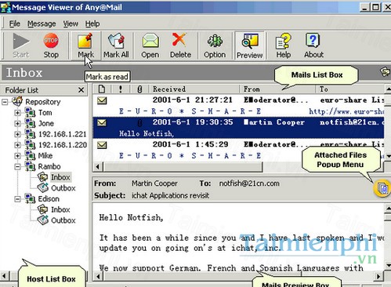This screenshot has height=287, width=391.
Task: Click the recipient notfish@21cn.com in header
Action: pyautogui.click(x=249, y=183)
